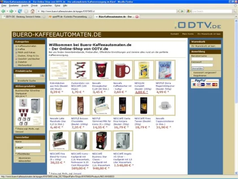238x179 pixels.
Task: Focus the newsletter Name field
Action: (28, 145)
